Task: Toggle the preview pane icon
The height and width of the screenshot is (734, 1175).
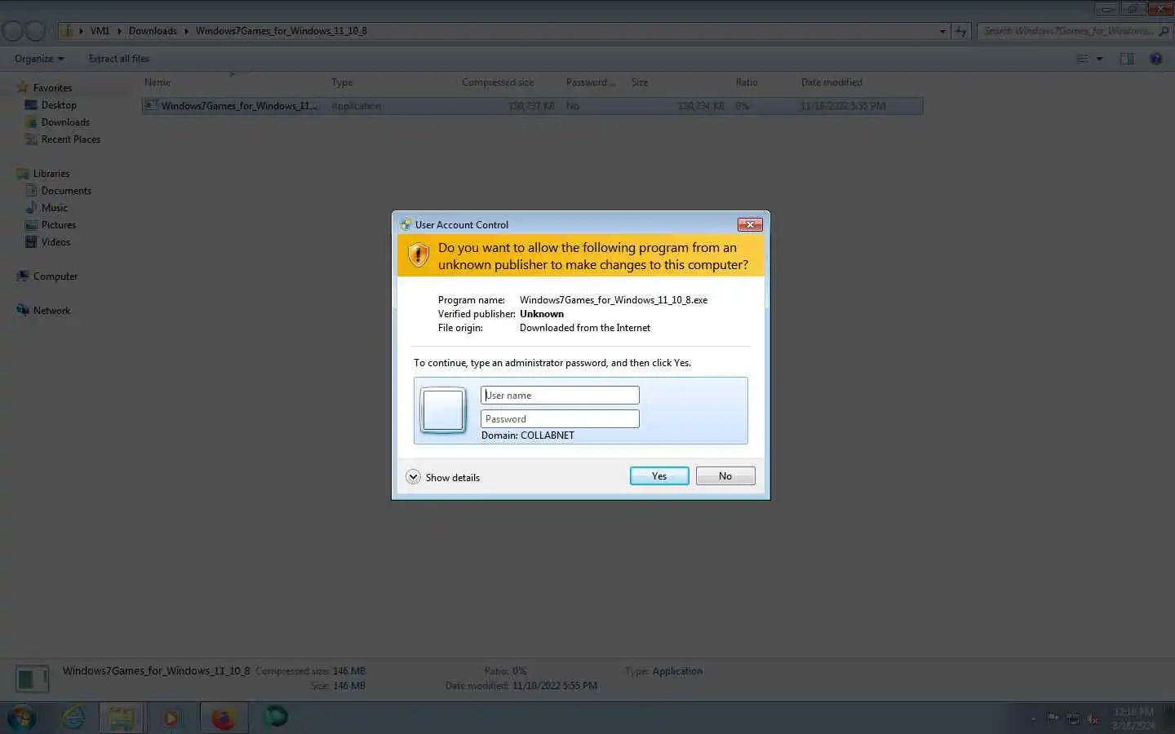Action: pos(1127,59)
